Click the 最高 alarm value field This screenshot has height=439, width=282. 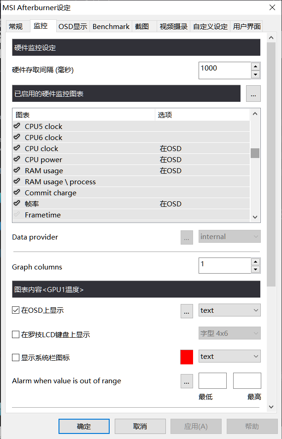point(247,381)
